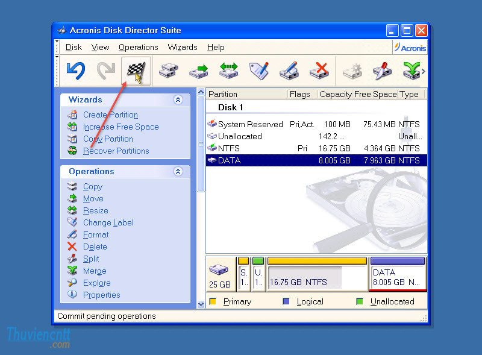Click the Disk 1 heading

pos(231,107)
